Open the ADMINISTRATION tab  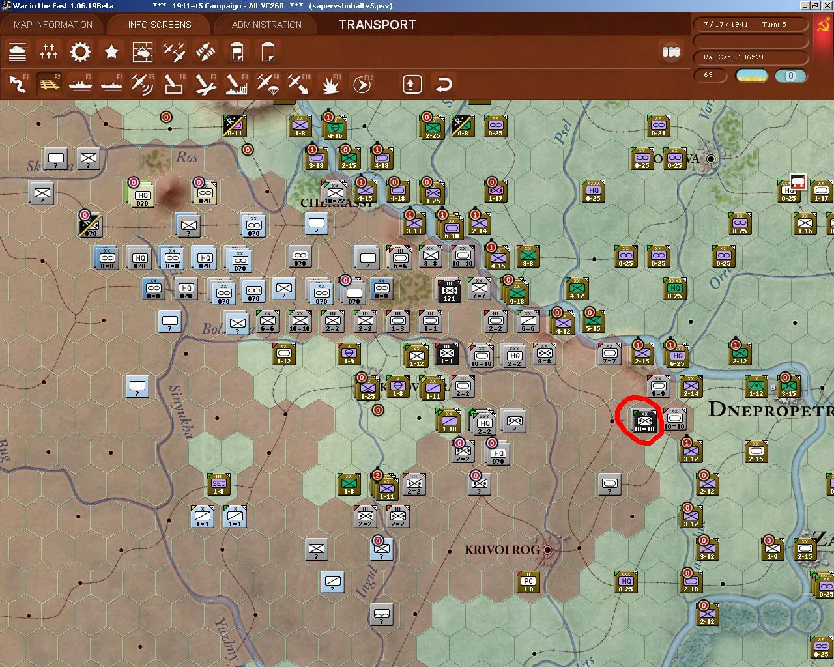click(266, 25)
